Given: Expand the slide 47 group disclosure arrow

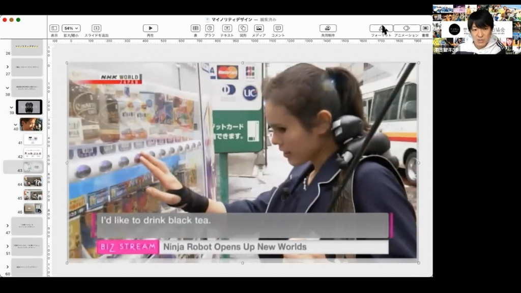Looking at the screenshot, I should 7,226.
